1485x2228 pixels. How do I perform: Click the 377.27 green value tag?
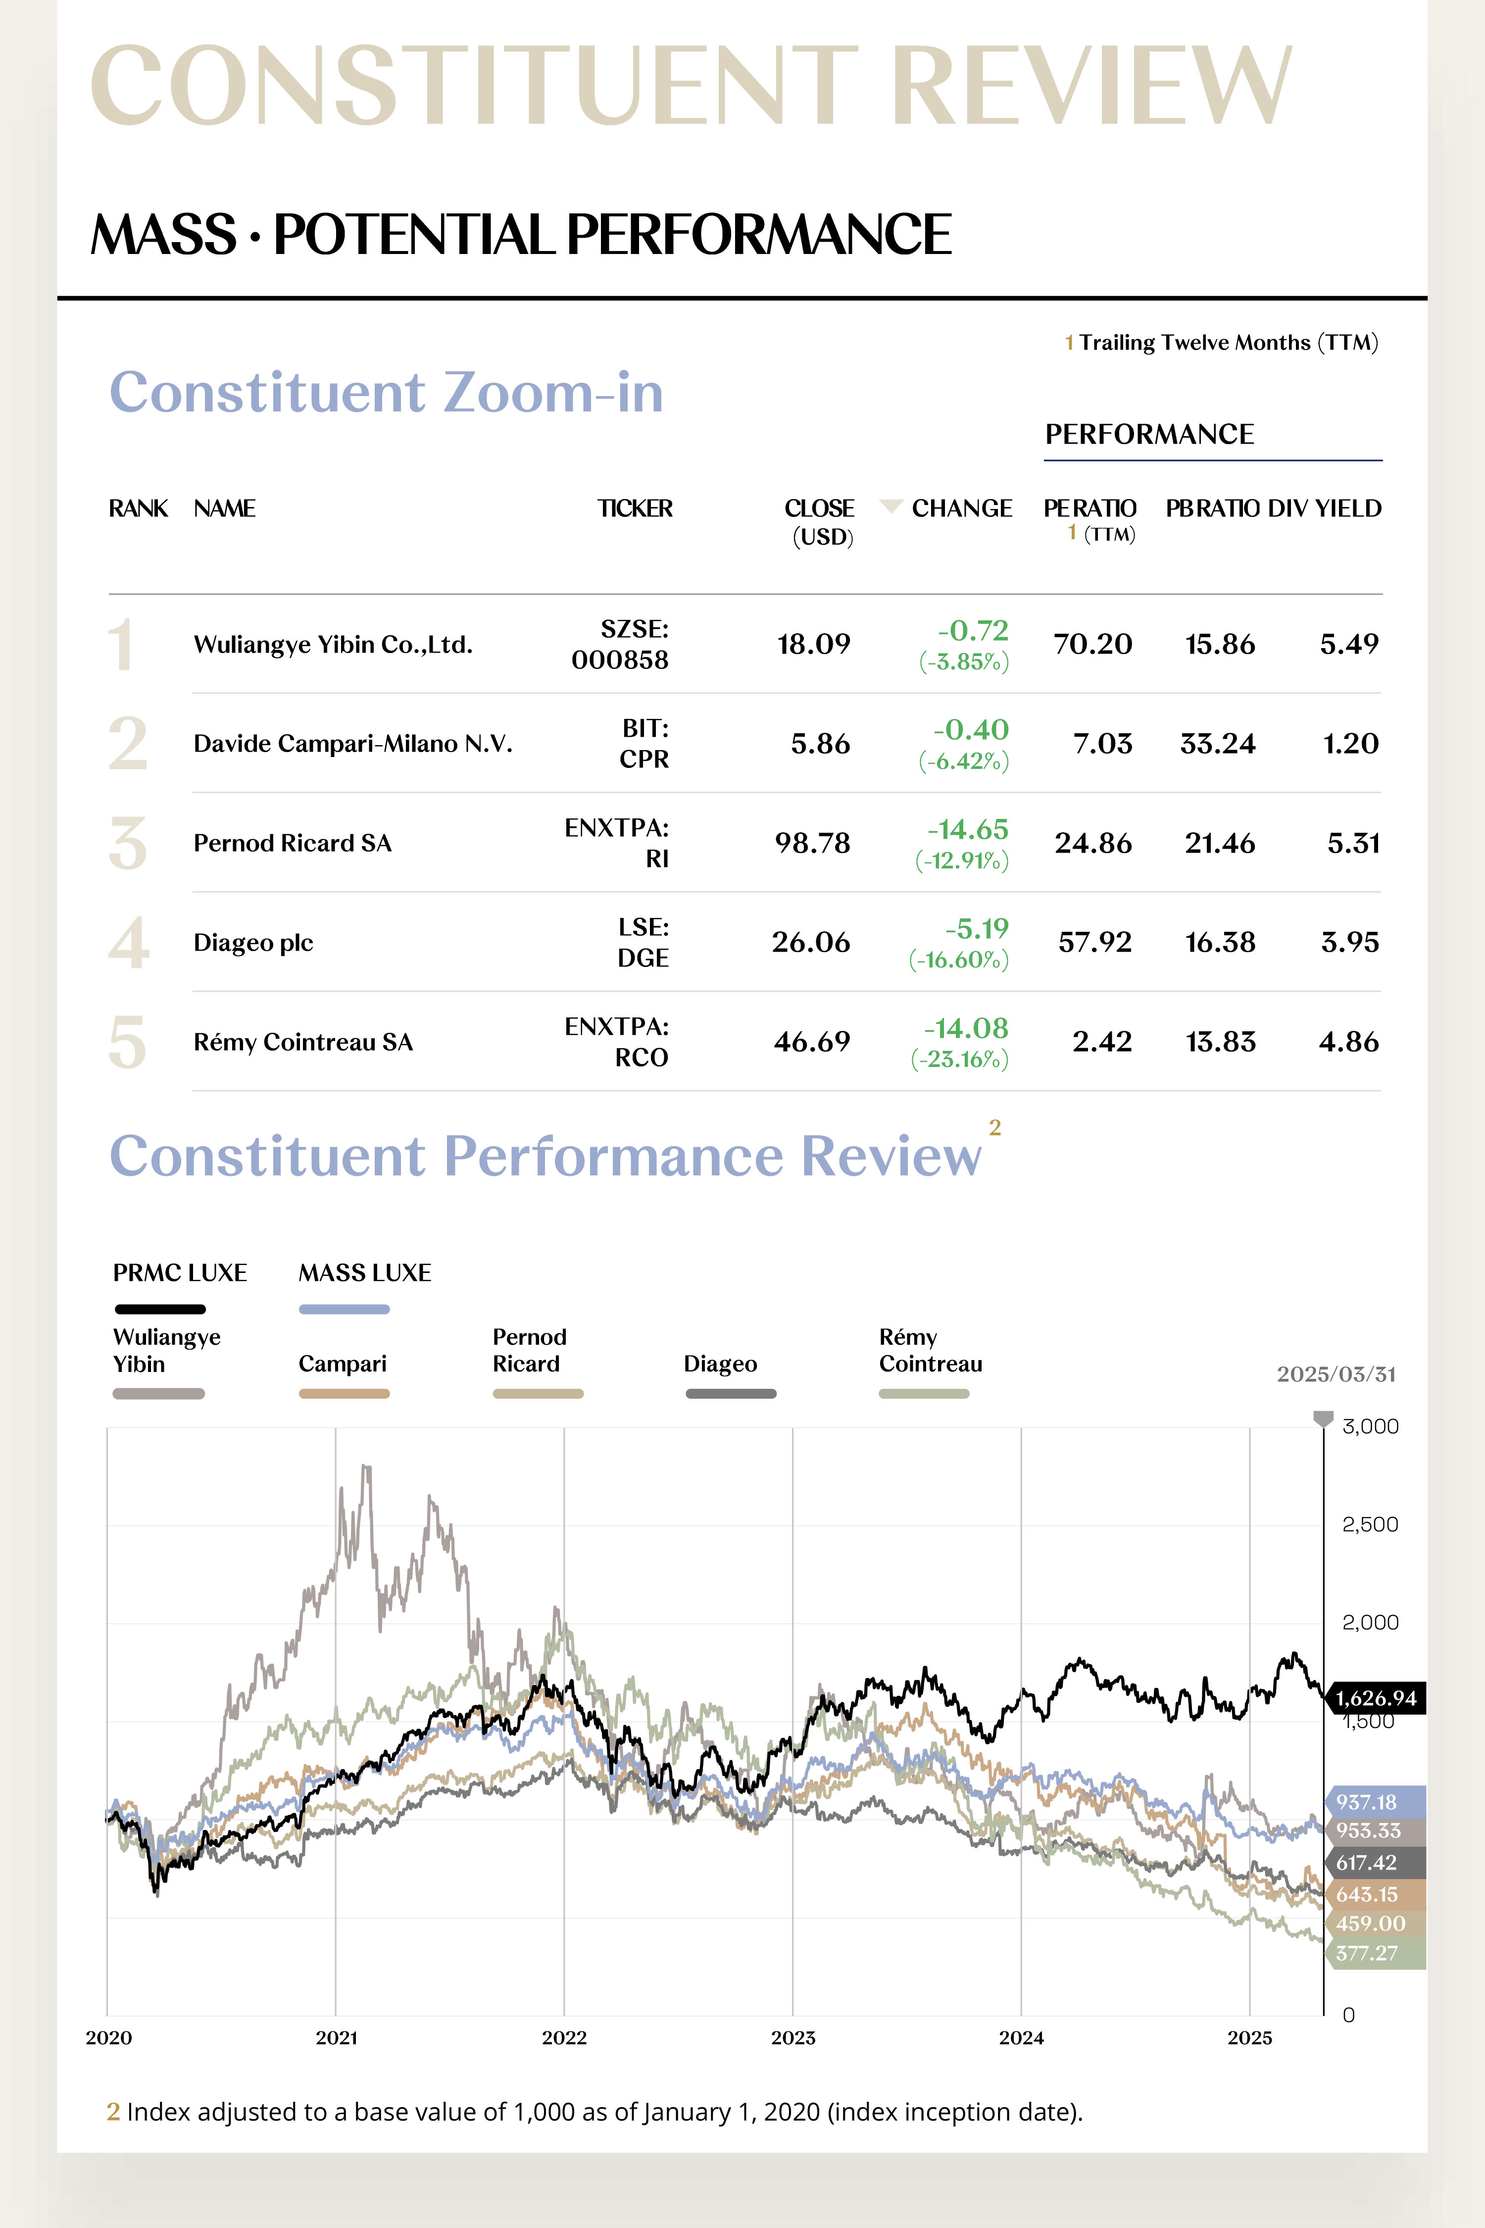pos(1376,1952)
